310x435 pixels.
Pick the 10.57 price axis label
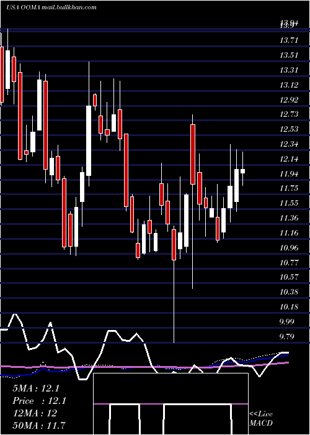click(289, 277)
